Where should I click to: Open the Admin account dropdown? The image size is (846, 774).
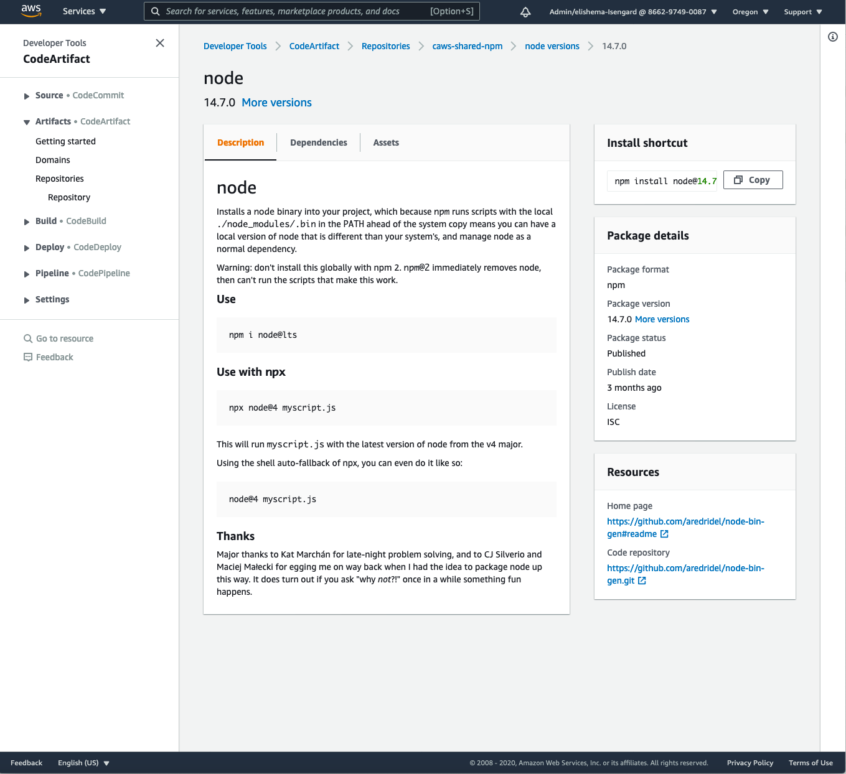click(632, 12)
